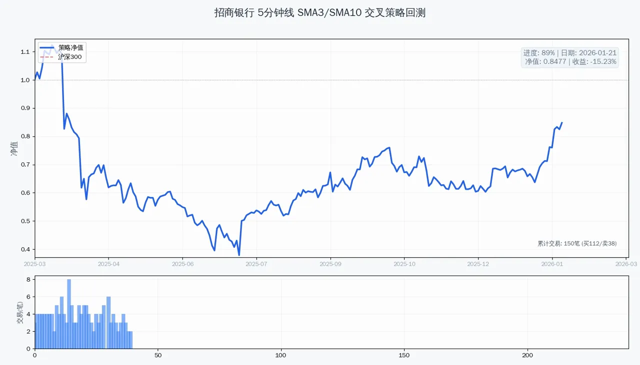Select the 100 tick under the trade bar chart
This screenshot has height=365, width=640.
[x=281, y=355]
